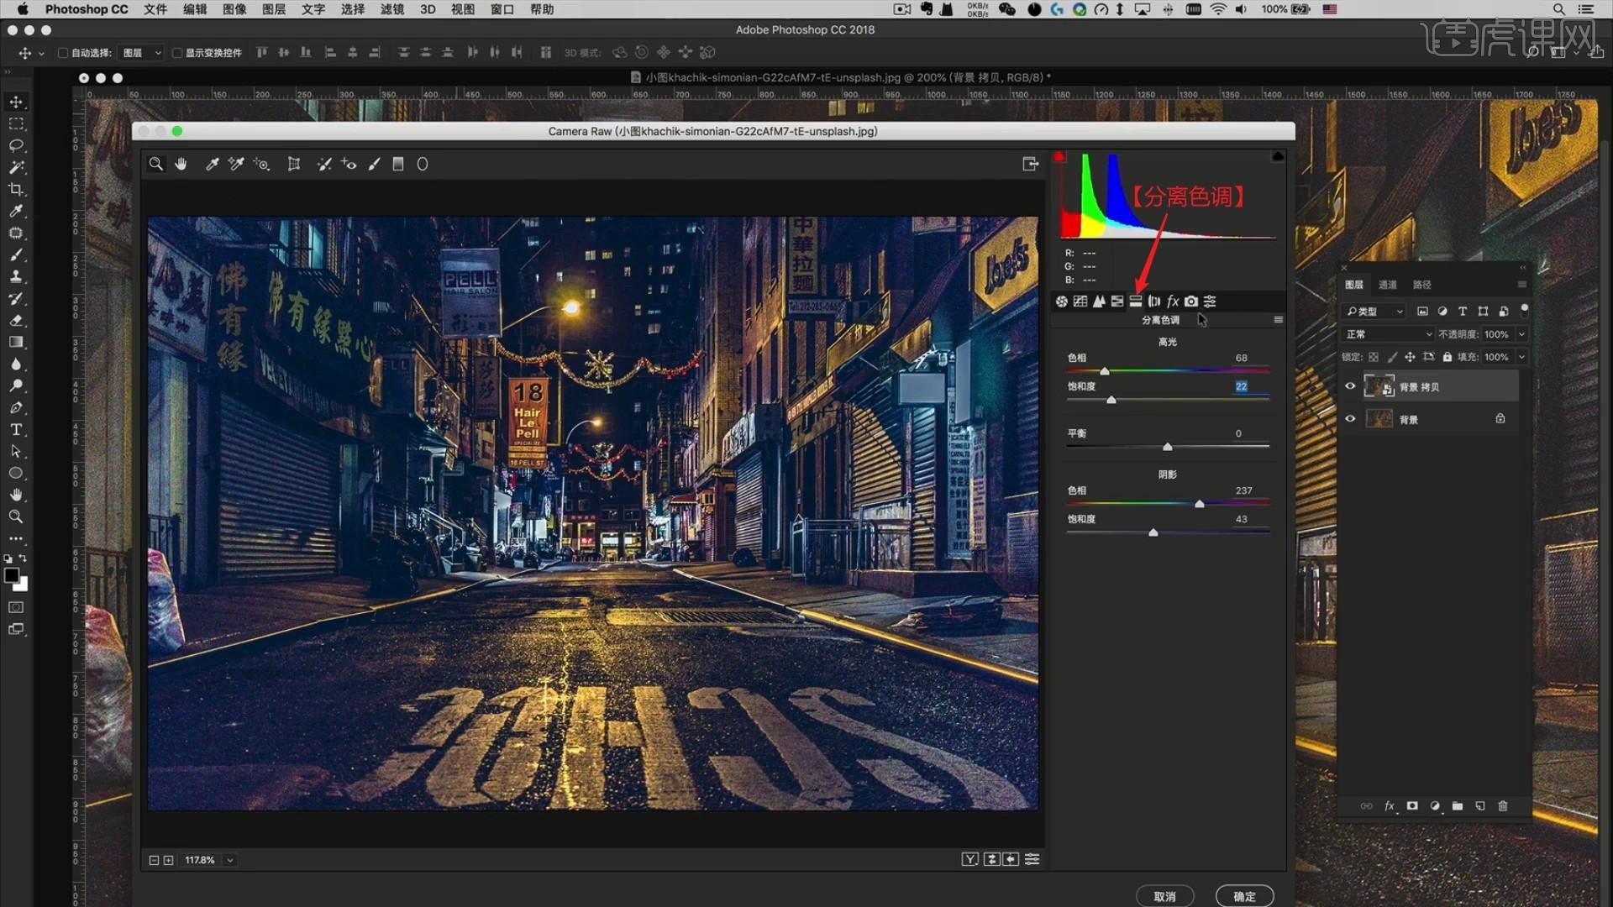Open the Effects fx panel in Camera Raw
Screen dimensions: 1613x907
click(1173, 301)
